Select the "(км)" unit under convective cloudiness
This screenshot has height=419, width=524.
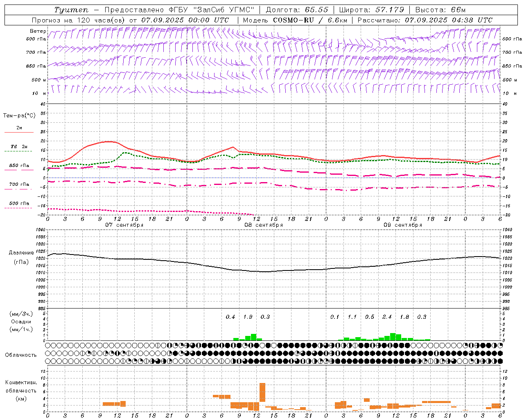click(21, 399)
